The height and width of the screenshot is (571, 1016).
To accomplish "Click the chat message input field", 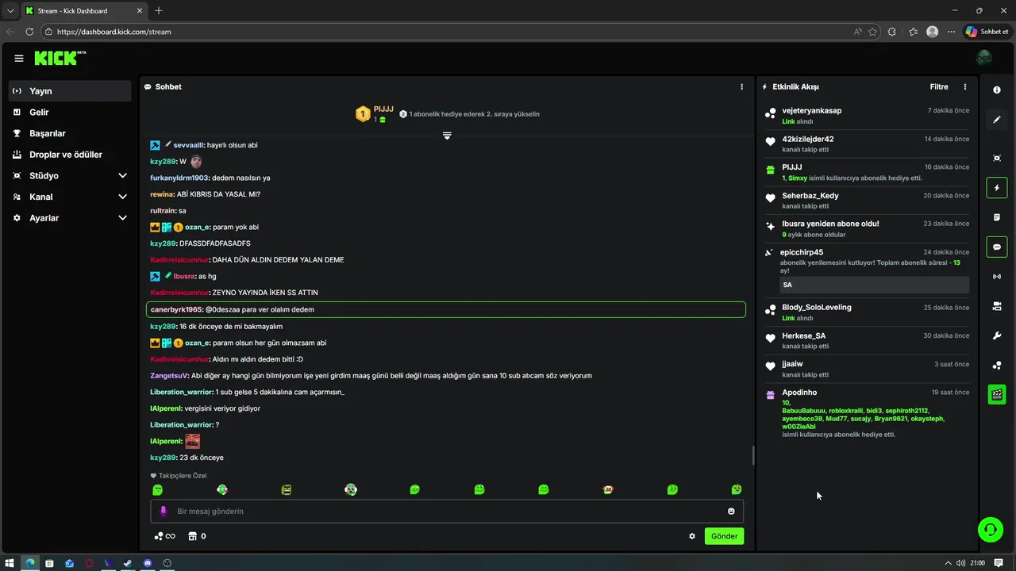I will (447, 511).
